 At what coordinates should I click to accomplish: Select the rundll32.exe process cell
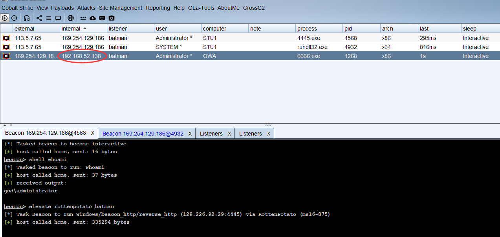tap(319, 47)
